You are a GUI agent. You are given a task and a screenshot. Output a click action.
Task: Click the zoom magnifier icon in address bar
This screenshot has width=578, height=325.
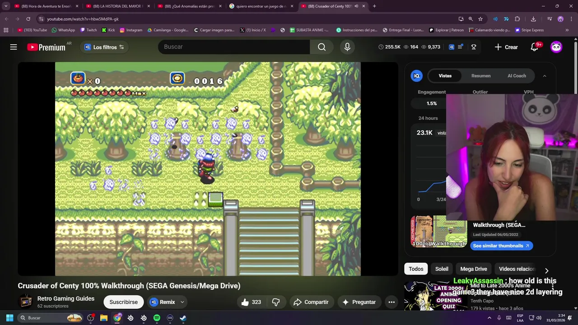tap(471, 19)
